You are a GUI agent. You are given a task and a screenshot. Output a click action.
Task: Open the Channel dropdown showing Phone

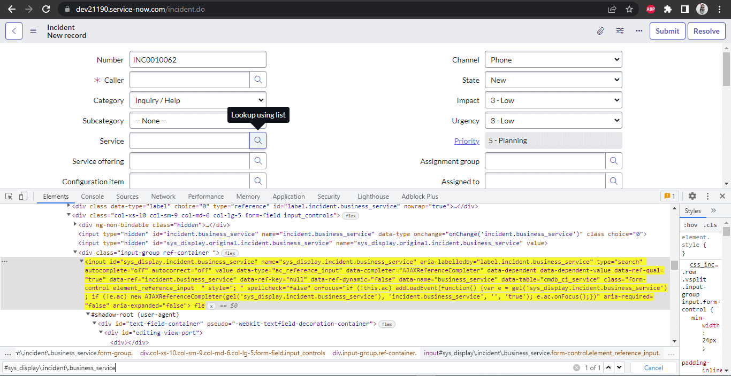pyautogui.click(x=553, y=59)
